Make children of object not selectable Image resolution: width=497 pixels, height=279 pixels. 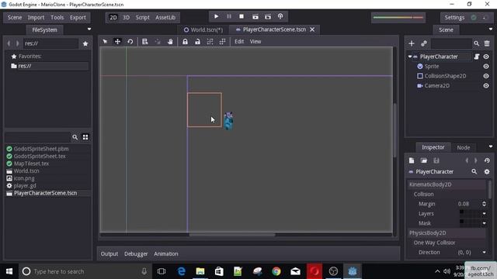pyautogui.click(x=210, y=41)
